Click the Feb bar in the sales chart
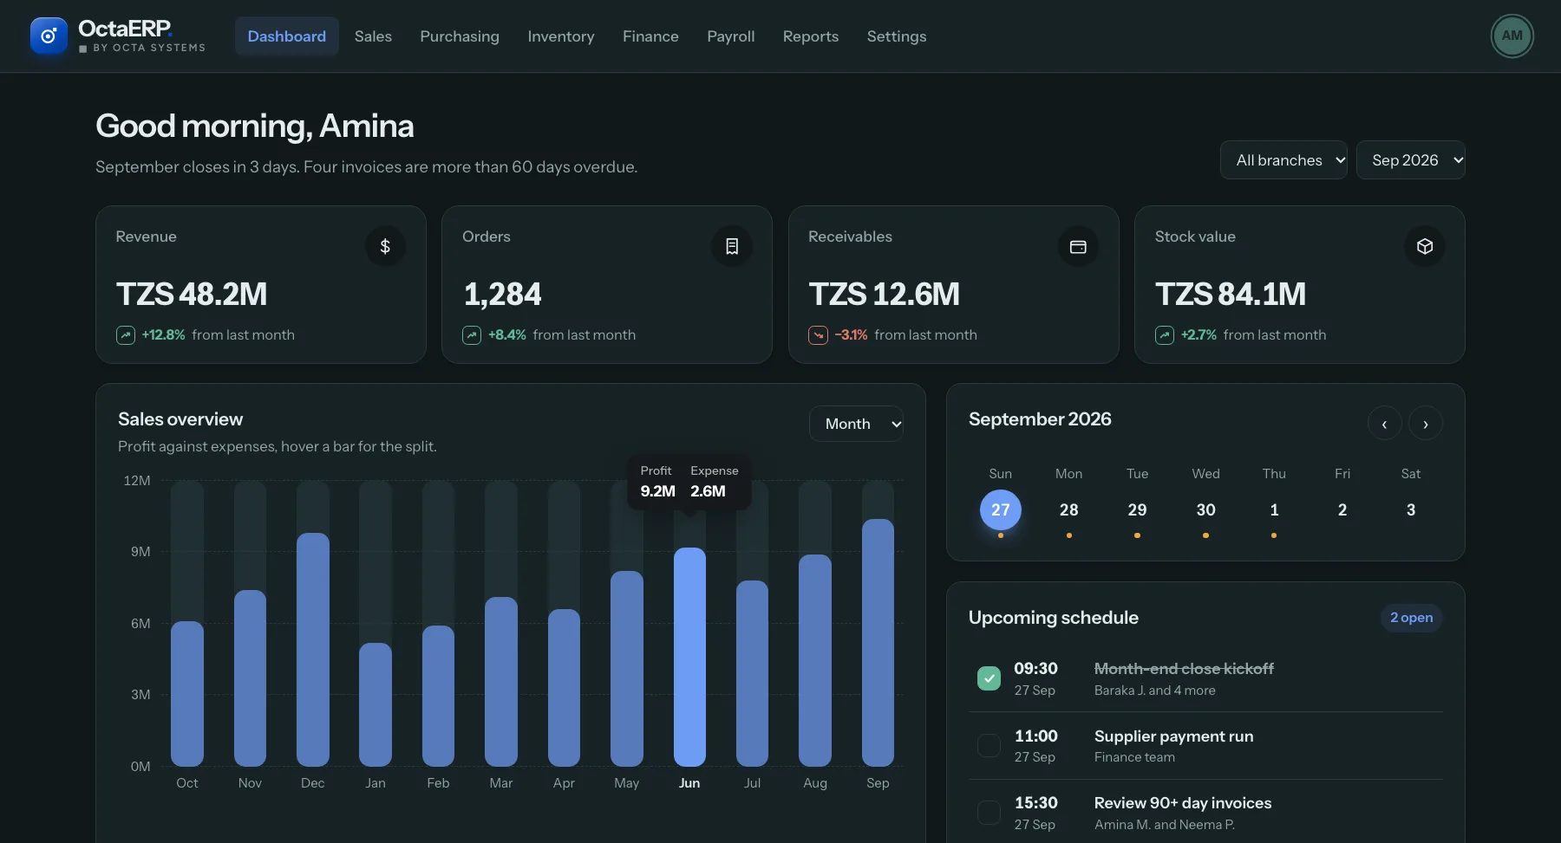The width and height of the screenshot is (1561, 843). tap(438, 696)
